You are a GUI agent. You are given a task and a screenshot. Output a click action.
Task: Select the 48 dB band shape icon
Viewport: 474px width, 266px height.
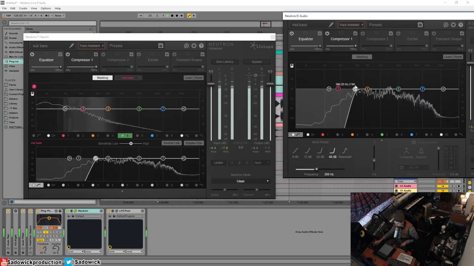tap(333, 151)
